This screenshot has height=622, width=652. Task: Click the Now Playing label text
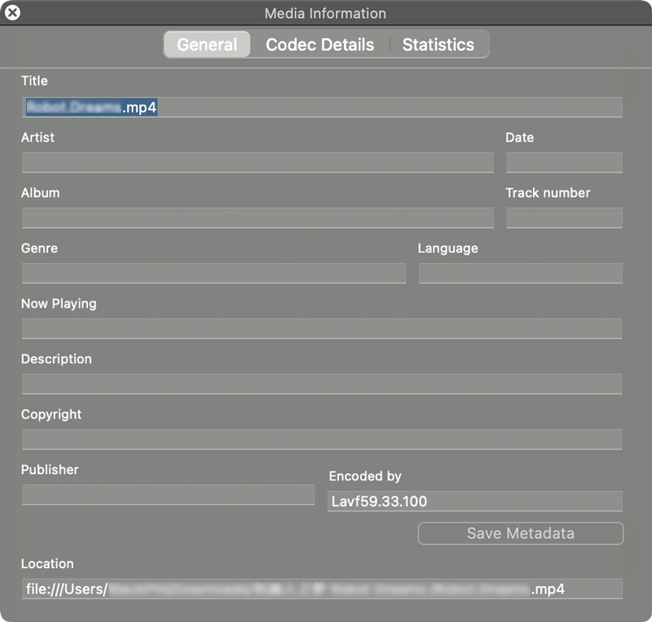[59, 304]
